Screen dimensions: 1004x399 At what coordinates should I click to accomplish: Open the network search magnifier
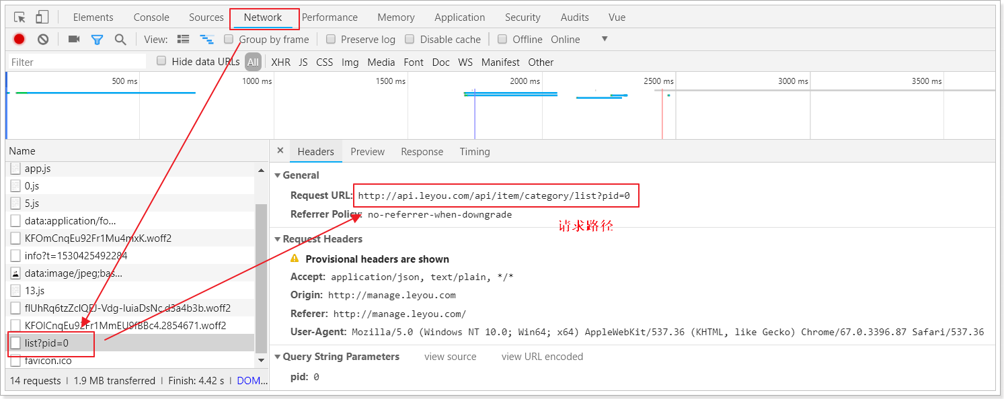[120, 39]
